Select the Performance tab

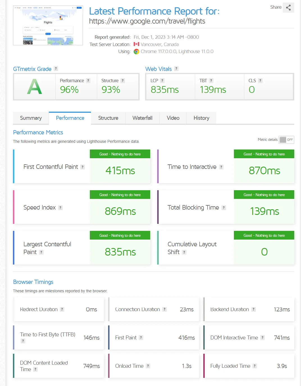tap(70, 118)
